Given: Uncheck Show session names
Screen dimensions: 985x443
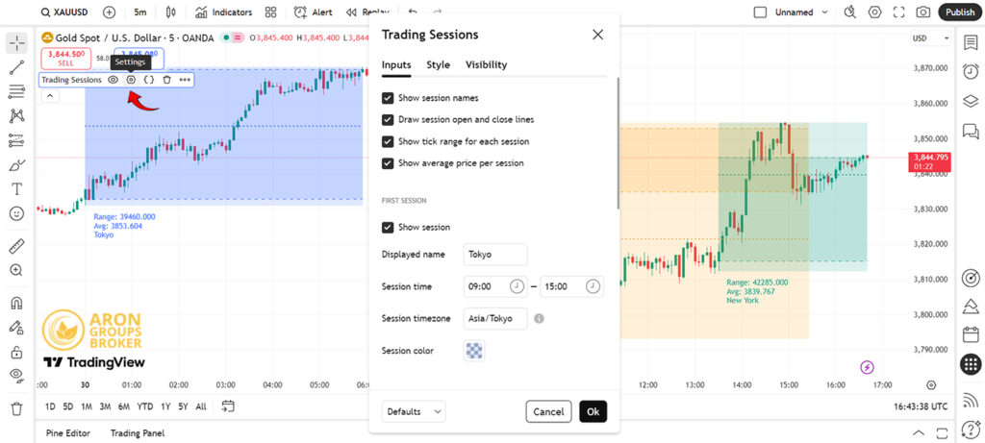Looking at the screenshot, I should click(x=388, y=98).
